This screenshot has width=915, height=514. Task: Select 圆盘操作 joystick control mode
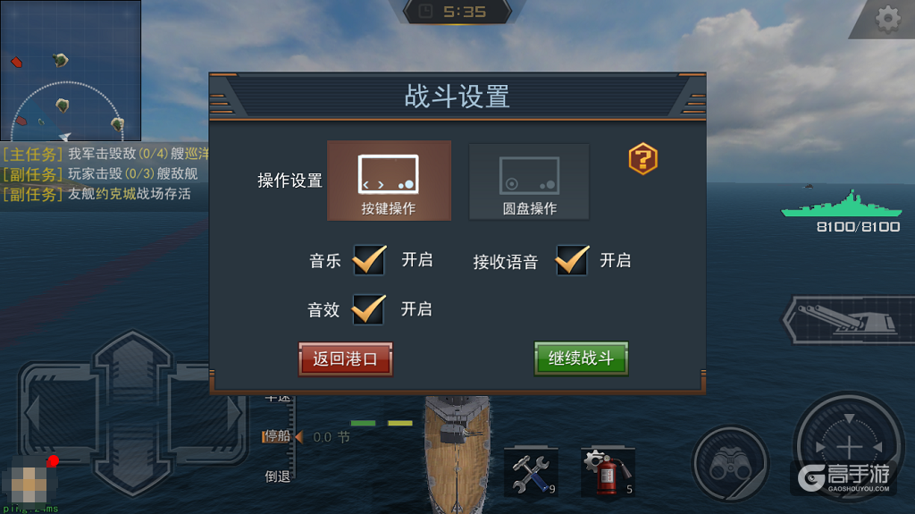(x=529, y=181)
